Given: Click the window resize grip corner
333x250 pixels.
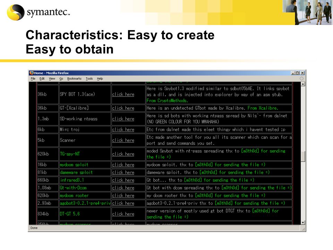Looking at the screenshot, I should pos(304,229).
